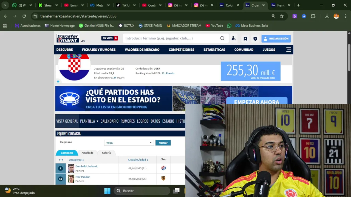Reload the page with refresh icon
This screenshot has height=197, width=351.
point(24,16)
